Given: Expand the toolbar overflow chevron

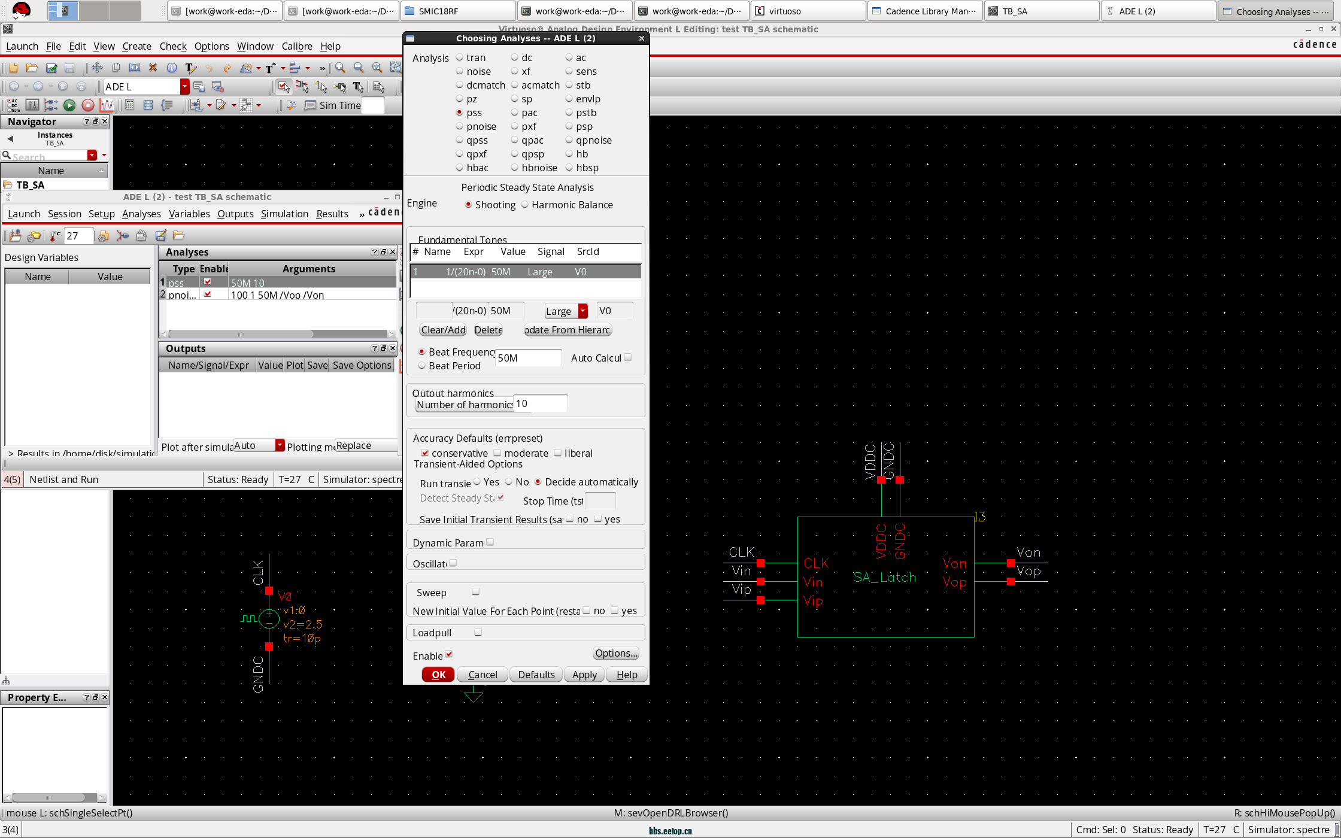Looking at the screenshot, I should [323, 68].
